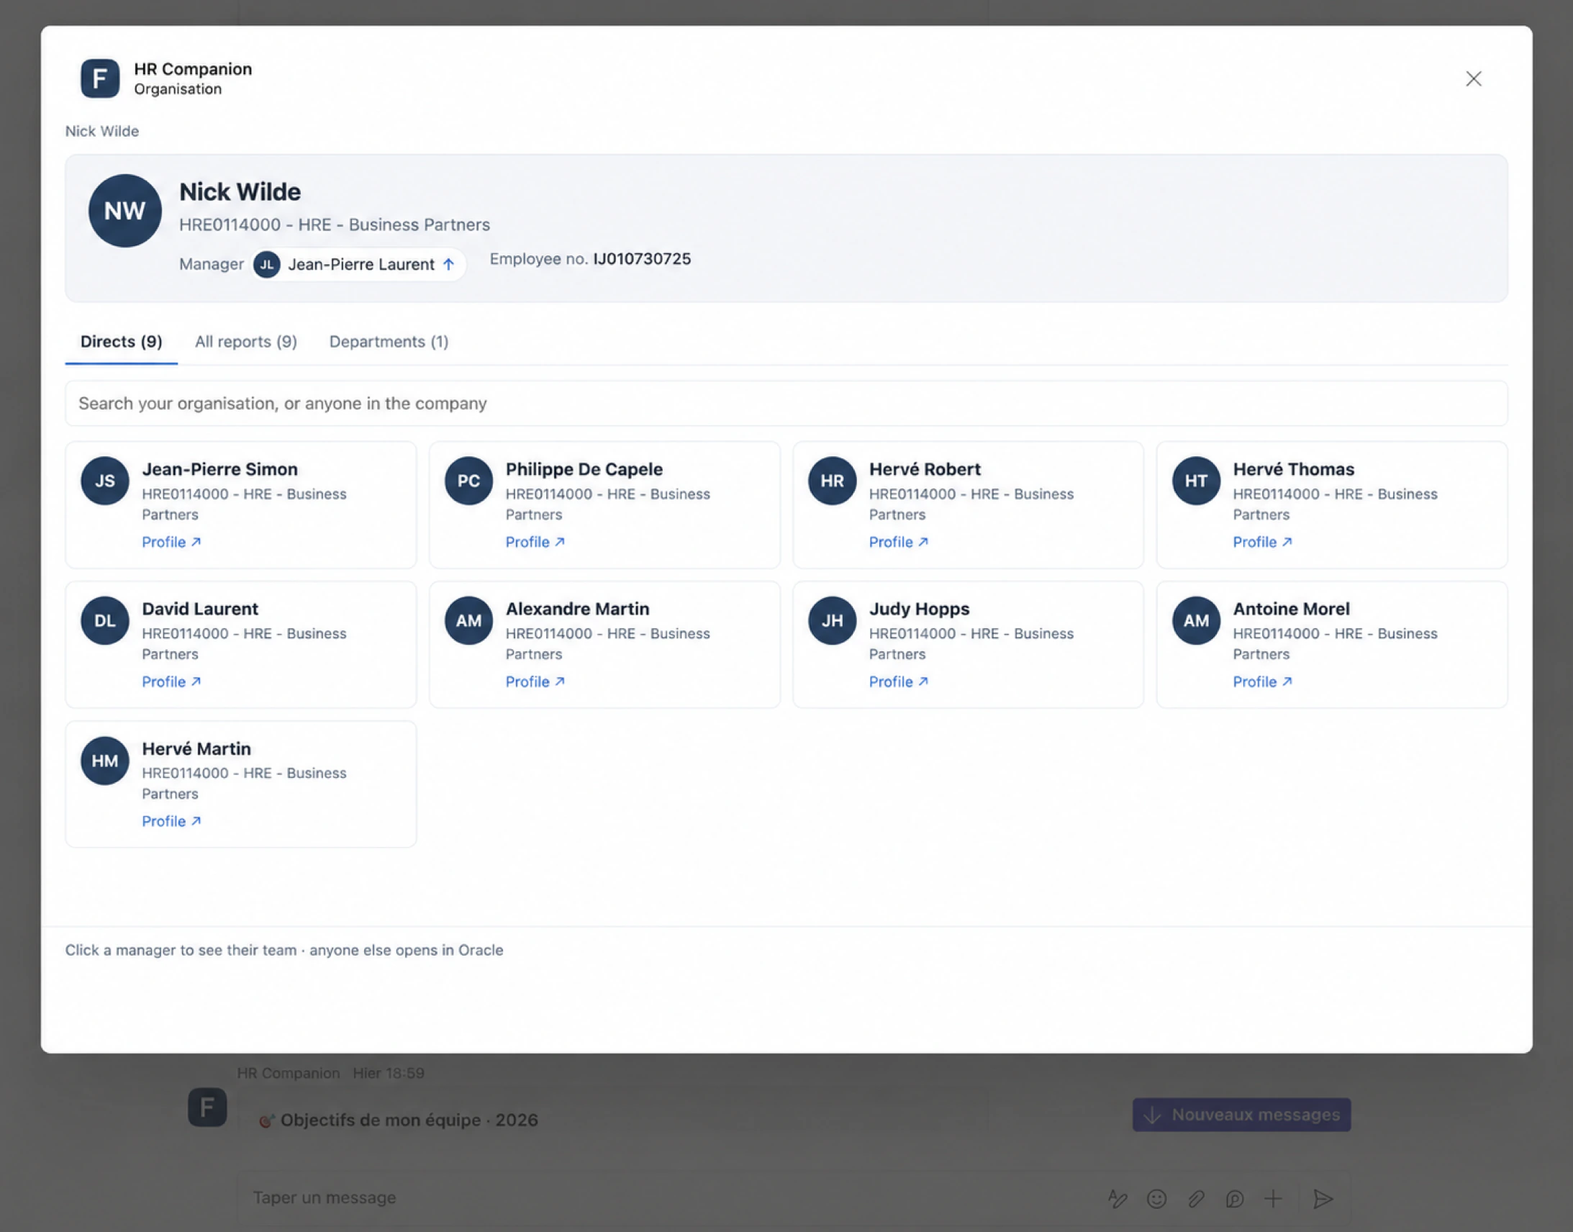
Task: Click the AM avatar for Alexandre Martin
Action: point(468,620)
